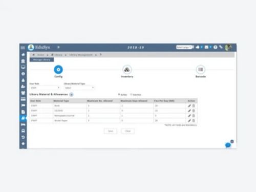Click the wrench settings icon

[x=221, y=47]
